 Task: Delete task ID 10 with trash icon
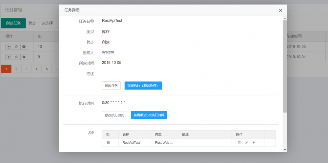[x=16, y=47]
